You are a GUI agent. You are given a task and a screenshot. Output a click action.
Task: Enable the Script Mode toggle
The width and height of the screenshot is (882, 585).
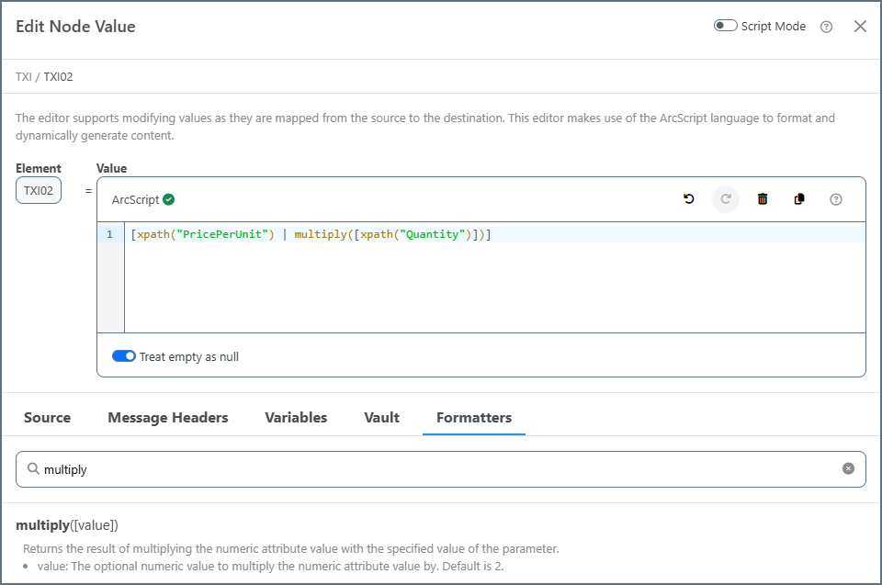(x=725, y=26)
